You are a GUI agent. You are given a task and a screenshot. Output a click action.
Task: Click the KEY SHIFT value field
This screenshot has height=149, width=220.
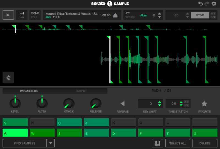[150, 103]
